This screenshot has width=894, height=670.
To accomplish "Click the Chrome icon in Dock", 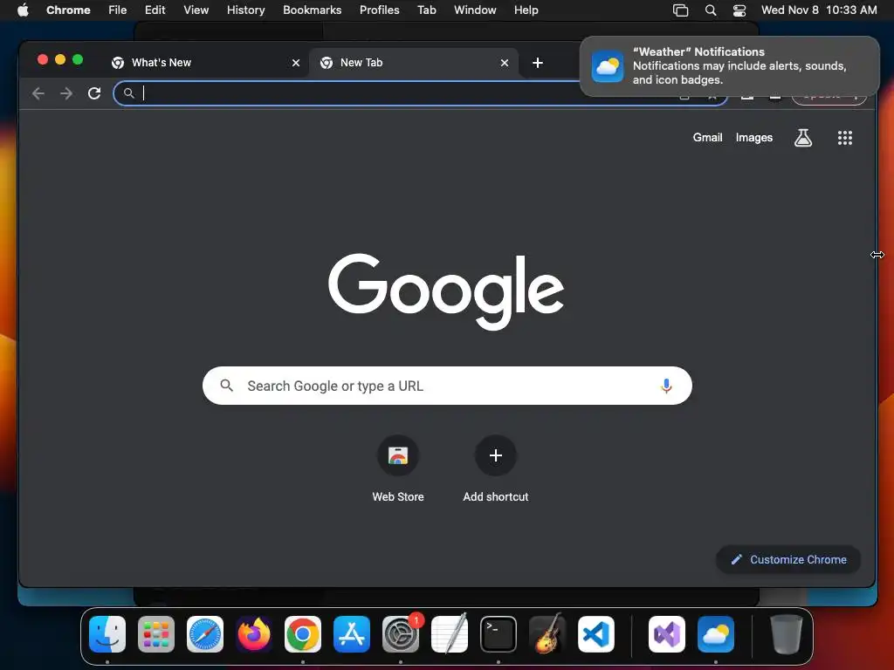I will pos(303,633).
